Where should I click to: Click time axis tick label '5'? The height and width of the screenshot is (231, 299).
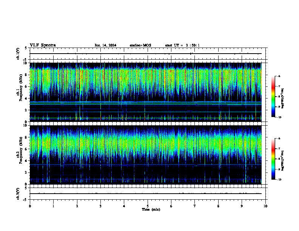148,206
